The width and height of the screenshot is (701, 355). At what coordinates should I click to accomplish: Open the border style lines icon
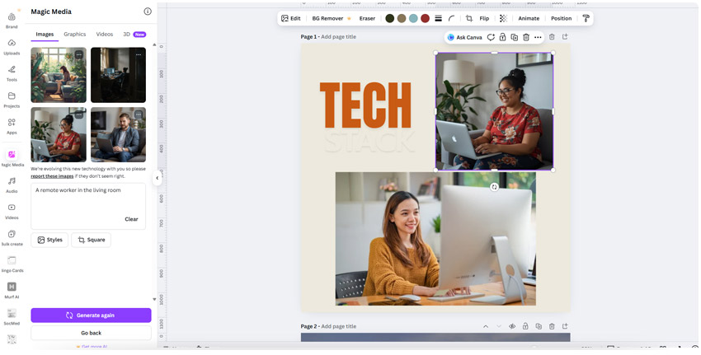click(438, 18)
